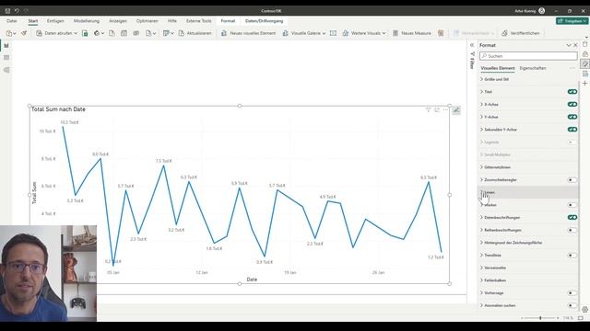Viewport: 590px width, 331px height.
Task: Enable the Trendlinie switch
Action: 572,256
